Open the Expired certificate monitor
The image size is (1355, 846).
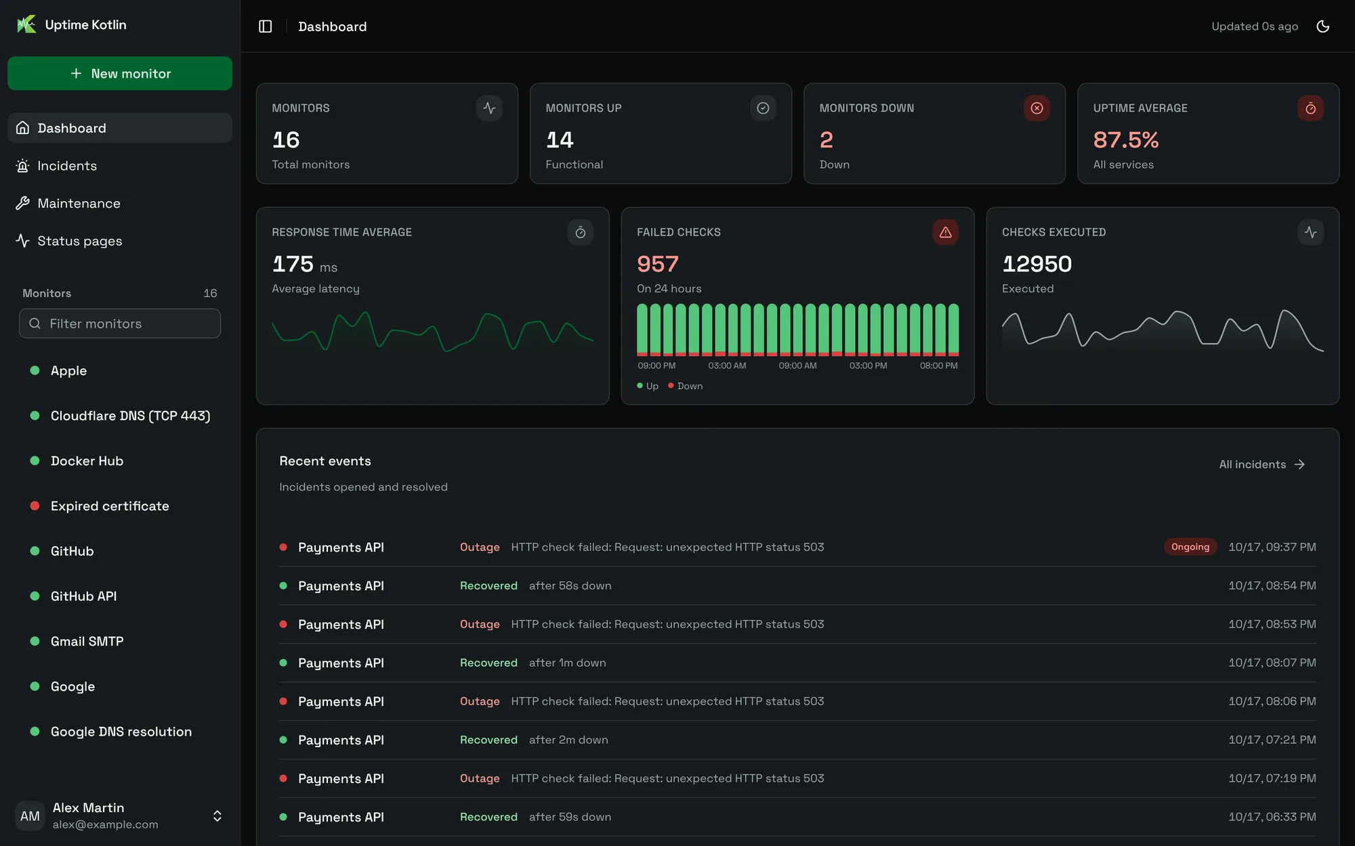(x=120, y=506)
